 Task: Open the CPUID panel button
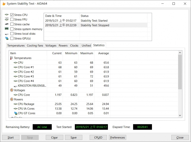pos(98,138)
